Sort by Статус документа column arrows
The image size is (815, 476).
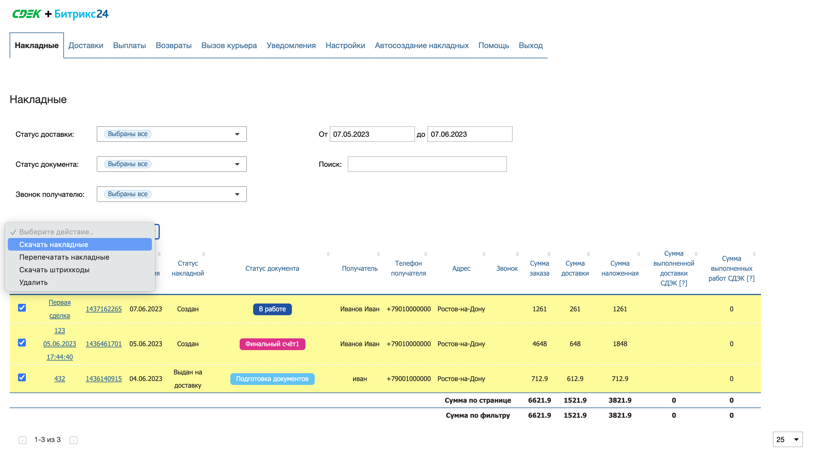click(x=328, y=254)
